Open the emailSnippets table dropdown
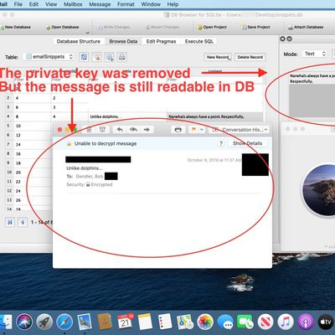 pyautogui.click(x=49, y=57)
